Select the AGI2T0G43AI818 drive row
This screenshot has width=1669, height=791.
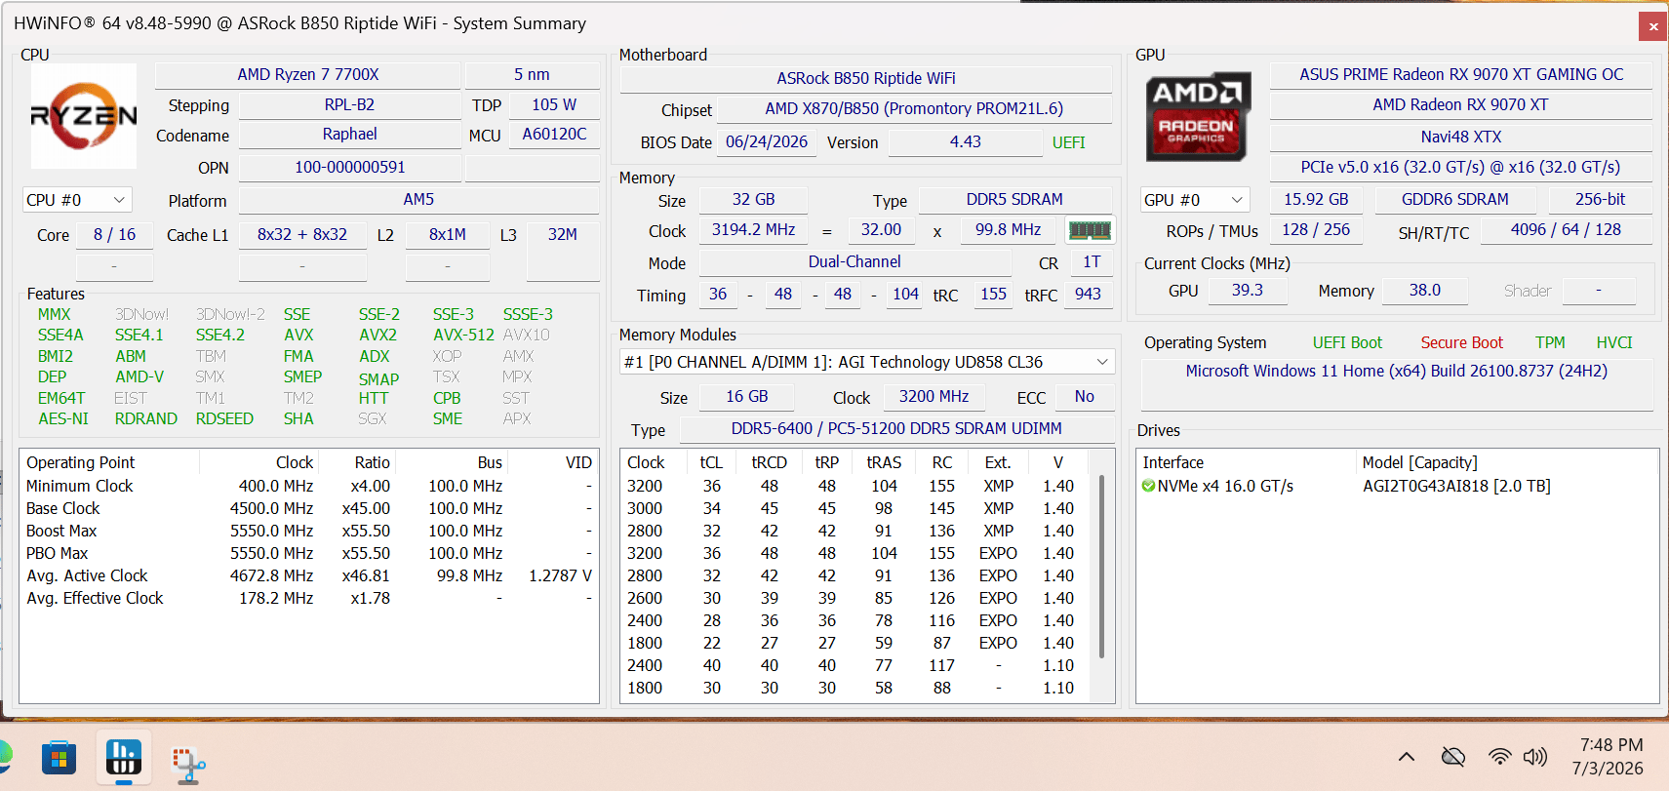1397,486
